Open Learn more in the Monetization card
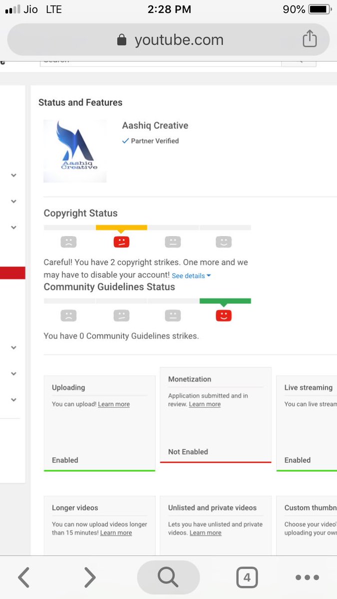Image resolution: width=337 pixels, height=599 pixels. click(x=205, y=404)
